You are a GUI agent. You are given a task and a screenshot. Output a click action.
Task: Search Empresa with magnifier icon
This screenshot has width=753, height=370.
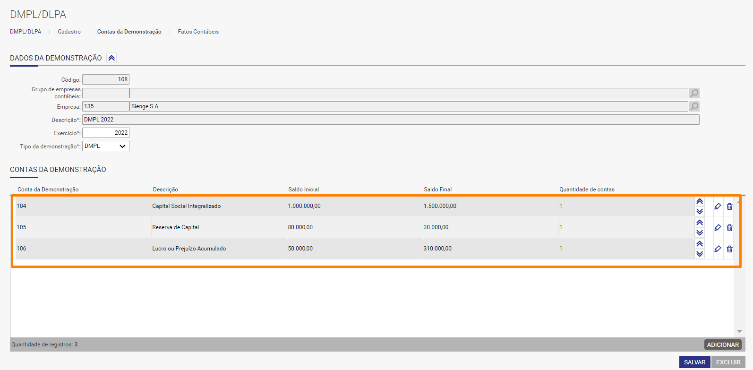(x=694, y=106)
